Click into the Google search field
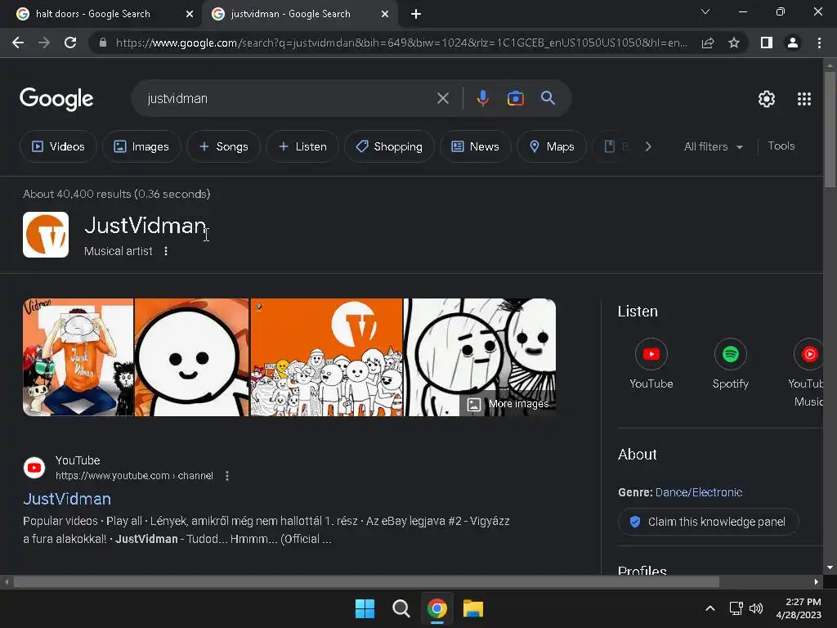The image size is (837, 628). click(x=289, y=98)
